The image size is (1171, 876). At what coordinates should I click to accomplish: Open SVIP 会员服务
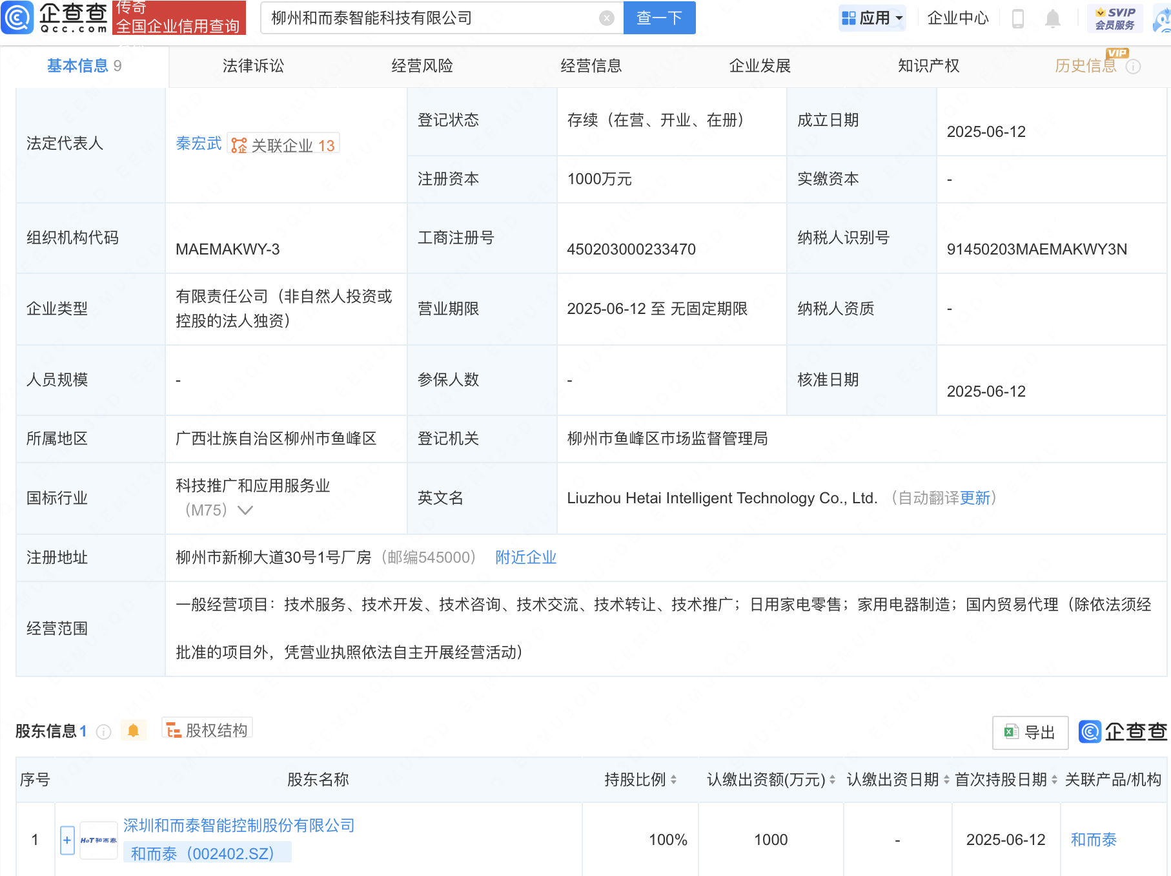click(1115, 19)
